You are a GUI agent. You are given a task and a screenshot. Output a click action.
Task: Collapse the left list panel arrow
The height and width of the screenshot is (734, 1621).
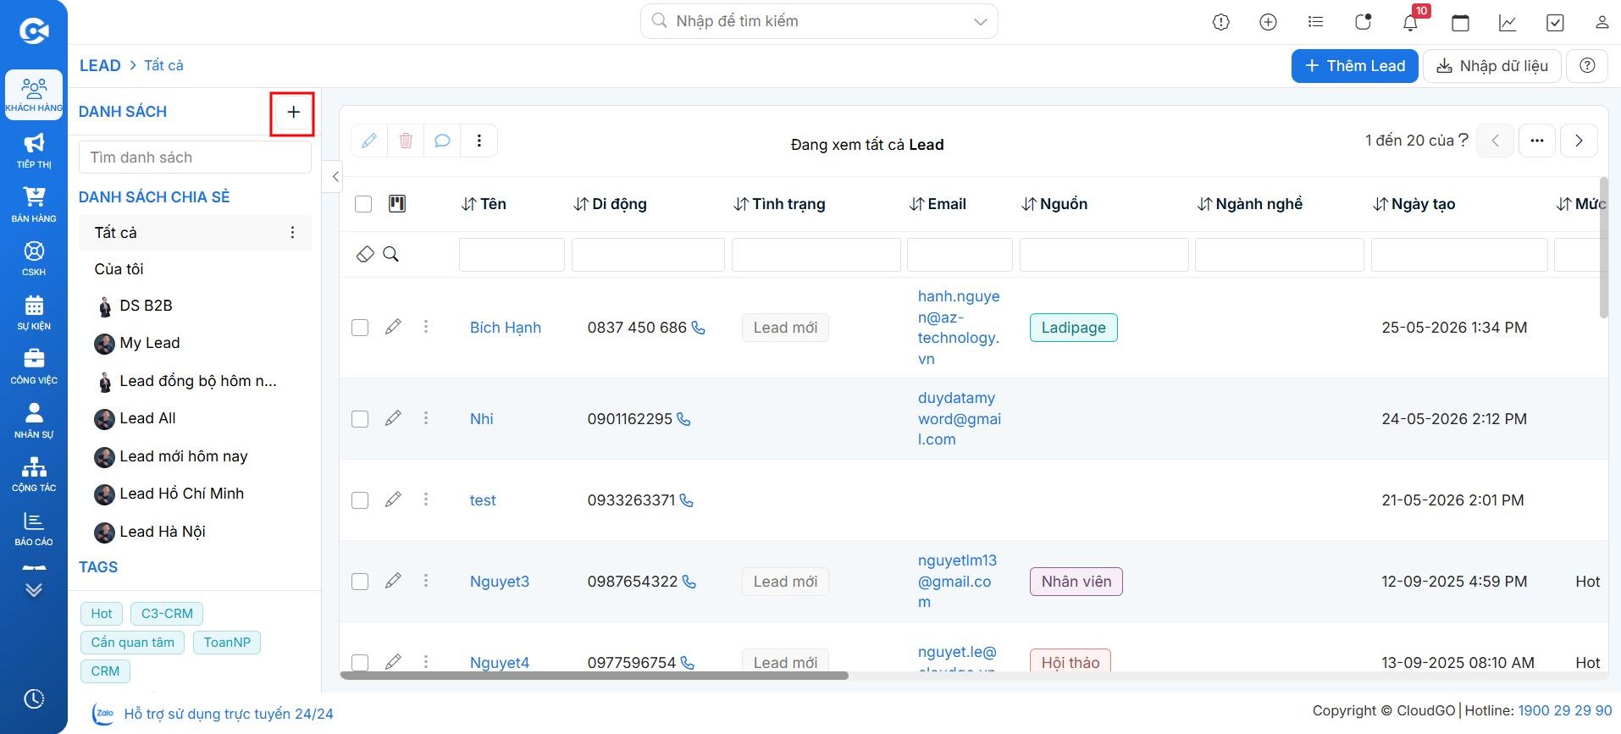tap(335, 176)
